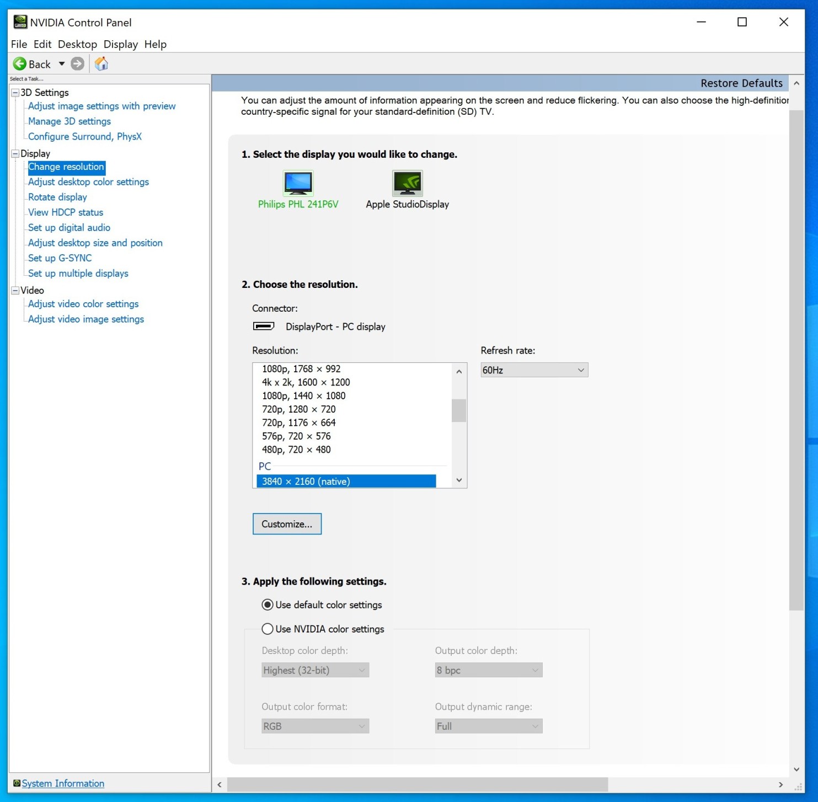Click the NVIDIA Control Panel title icon
Screen dimensions: 818x802
(20, 22)
